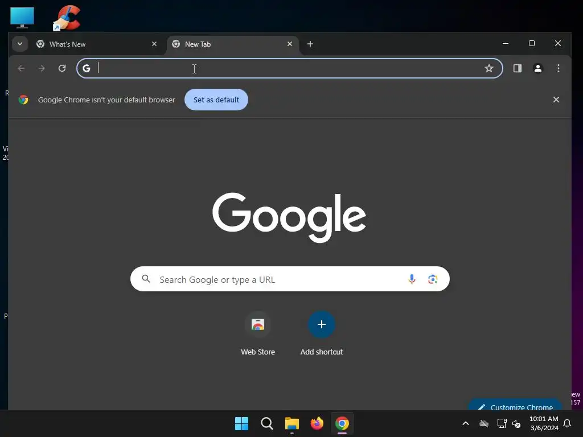Minimize the Chrome window

pyautogui.click(x=506, y=43)
